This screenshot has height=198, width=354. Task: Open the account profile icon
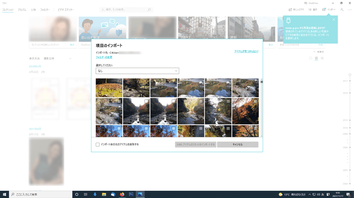(342, 9)
